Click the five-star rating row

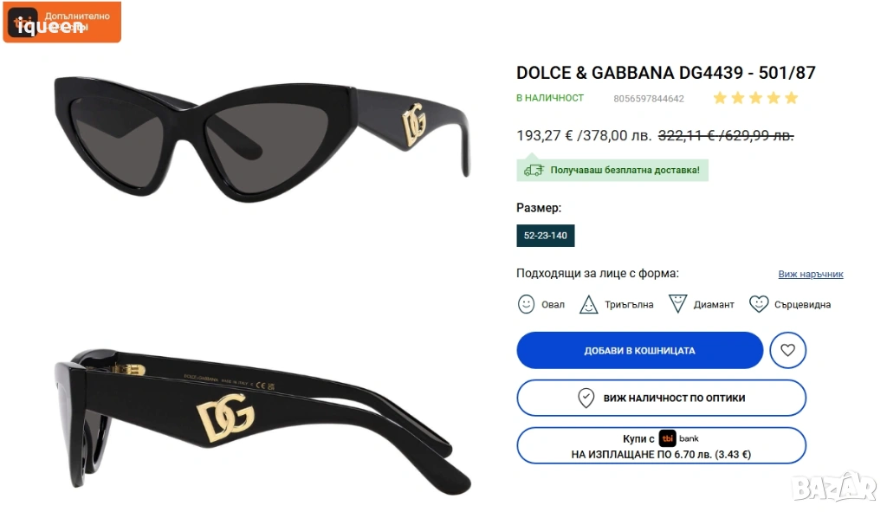click(755, 98)
